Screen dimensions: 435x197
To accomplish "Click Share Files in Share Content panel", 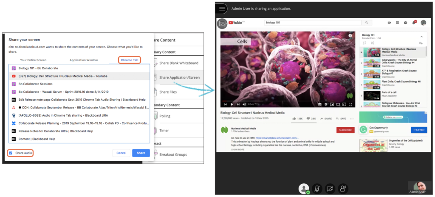I will pyautogui.click(x=178, y=92).
